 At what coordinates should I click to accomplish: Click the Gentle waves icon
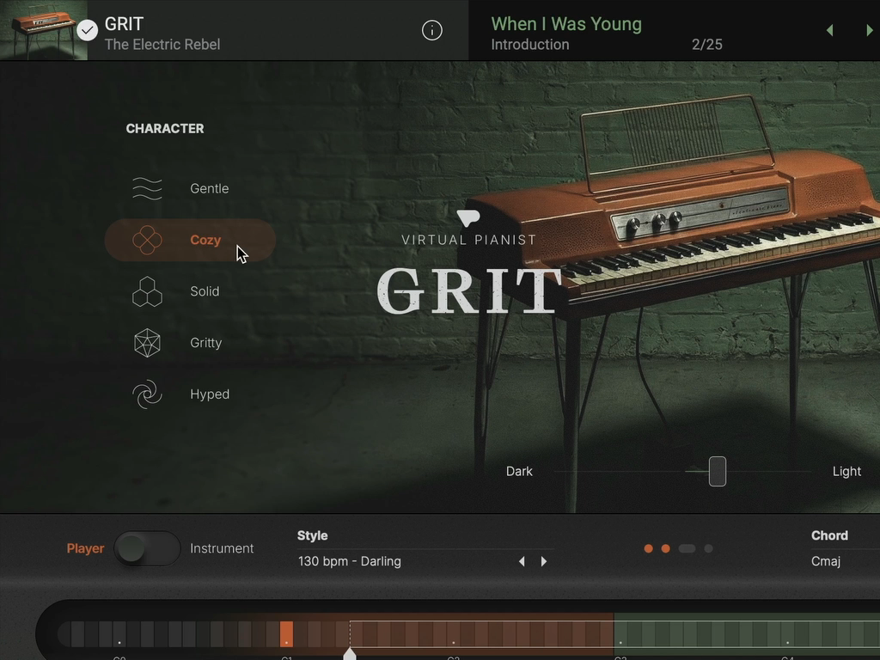tap(147, 188)
